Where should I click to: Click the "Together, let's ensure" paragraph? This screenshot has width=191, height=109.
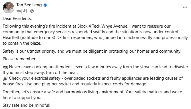[92, 95]
